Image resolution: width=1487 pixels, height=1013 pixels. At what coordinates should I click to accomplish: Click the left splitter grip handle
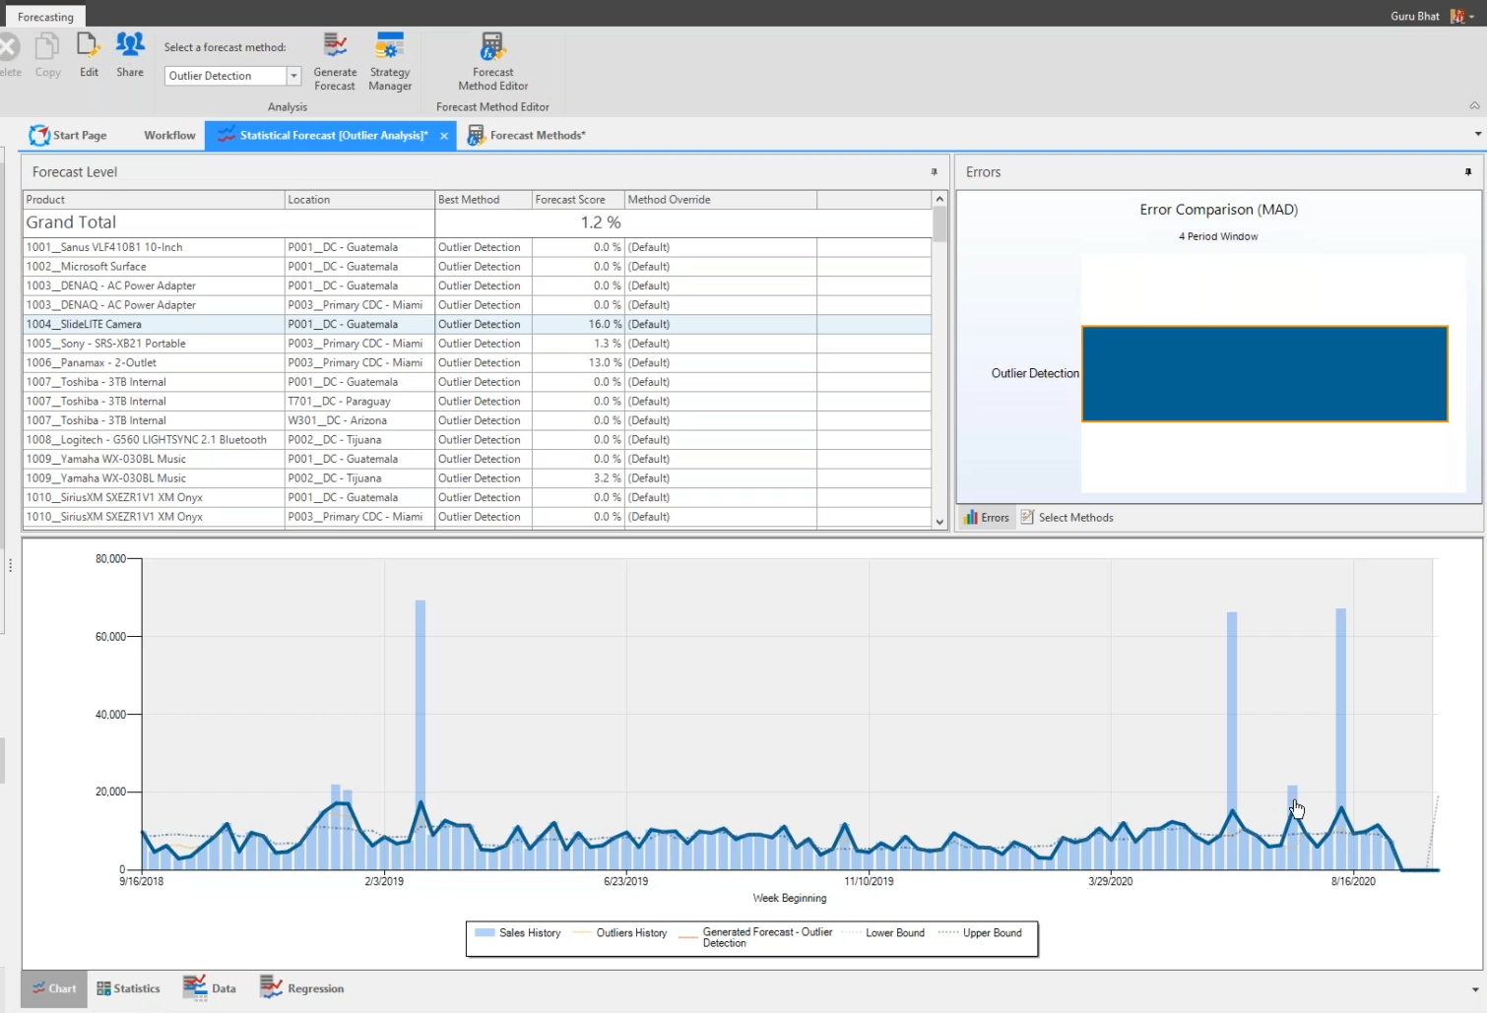[10, 566]
